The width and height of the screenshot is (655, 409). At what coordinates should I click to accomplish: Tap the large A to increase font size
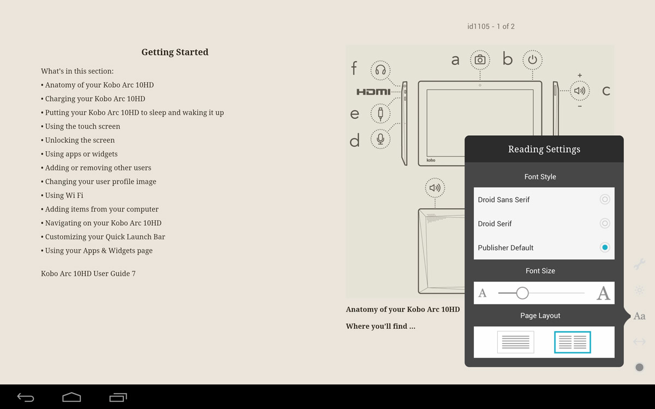coord(603,293)
